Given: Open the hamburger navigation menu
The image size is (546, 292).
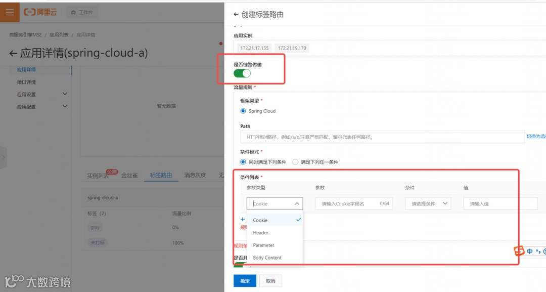Looking at the screenshot, I should click(x=10, y=13).
